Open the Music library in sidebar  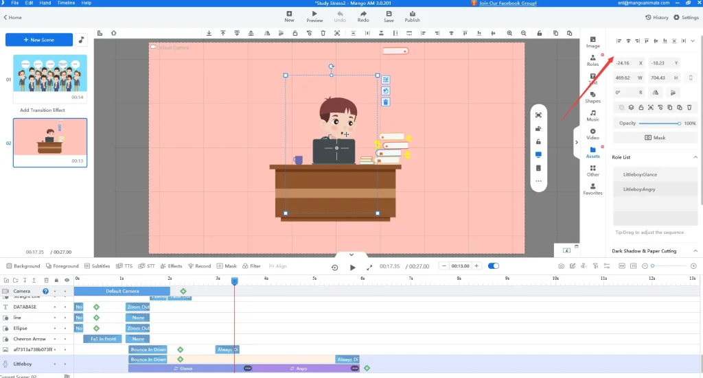pyautogui.click(x=592, y=115)
